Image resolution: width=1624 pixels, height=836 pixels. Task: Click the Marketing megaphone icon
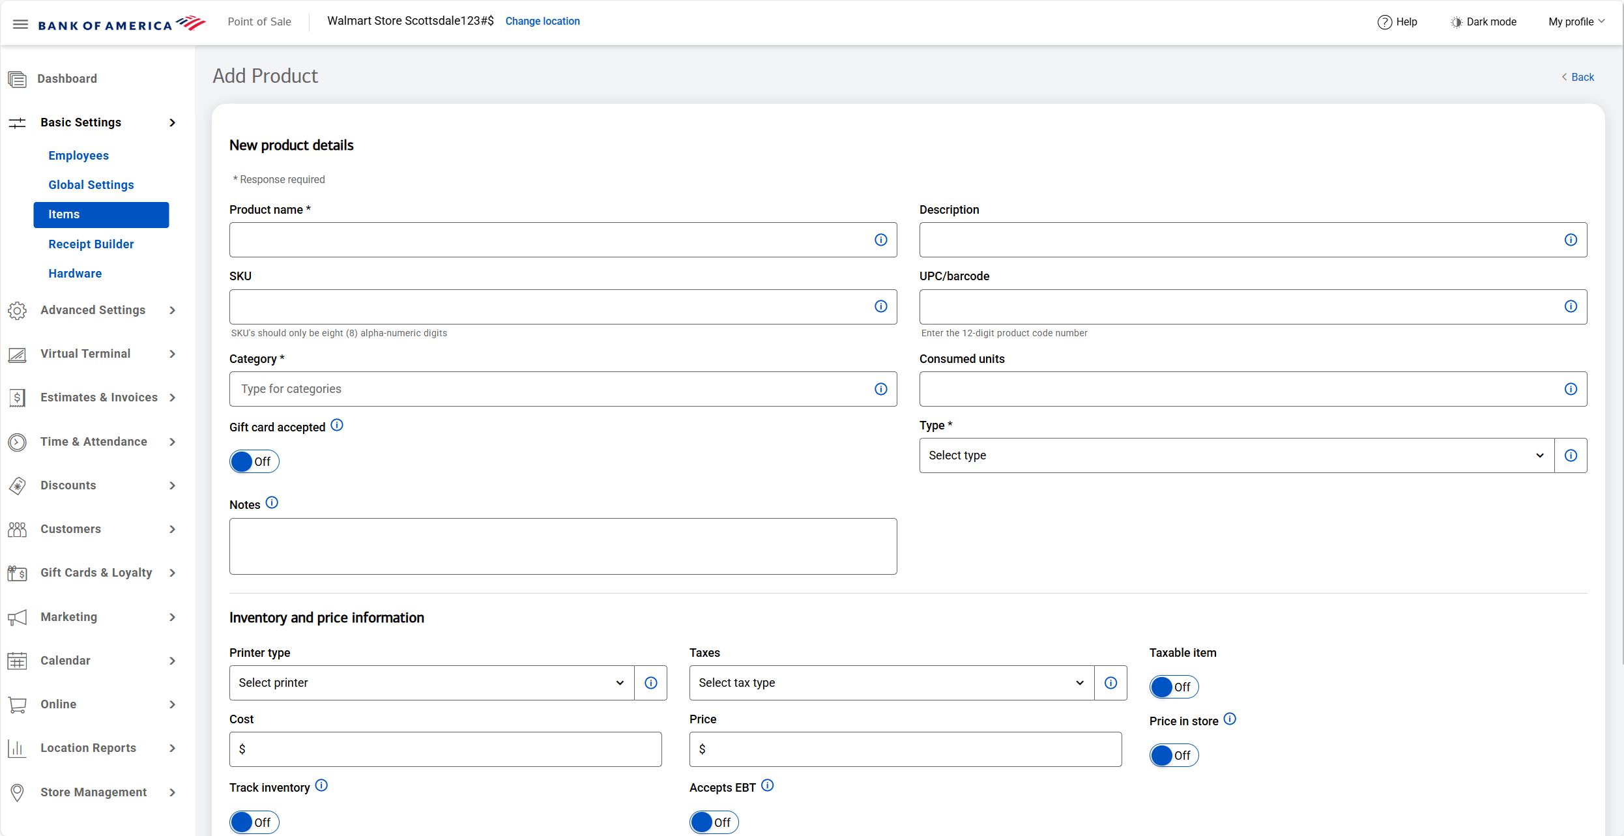tap(18, 617)
